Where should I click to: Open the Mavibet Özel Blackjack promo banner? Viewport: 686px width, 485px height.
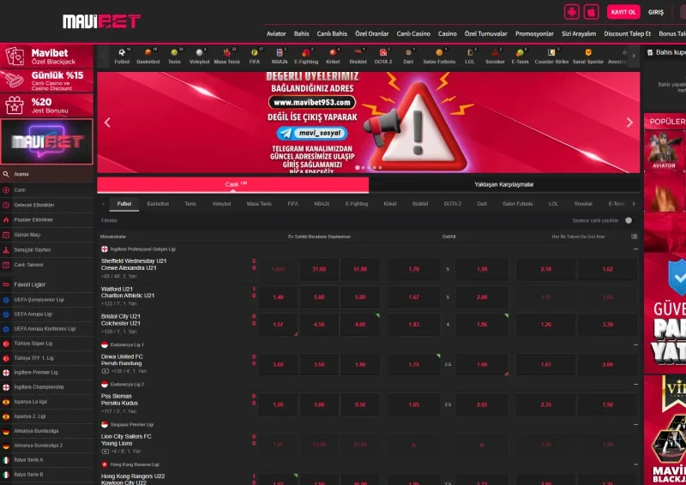tap(46, 56)
